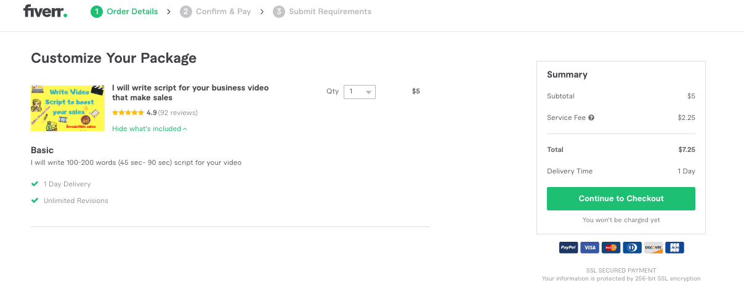Collapse Hide what's included section
Viewport: 744px width, 307px height.
click(150, 129)
